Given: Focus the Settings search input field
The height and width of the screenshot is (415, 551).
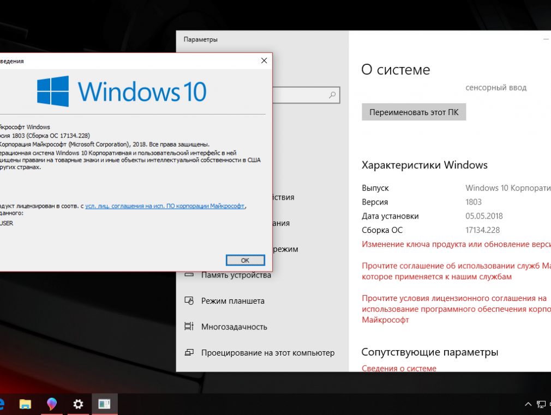Looking at the screenshot, I should coord(306,95).
